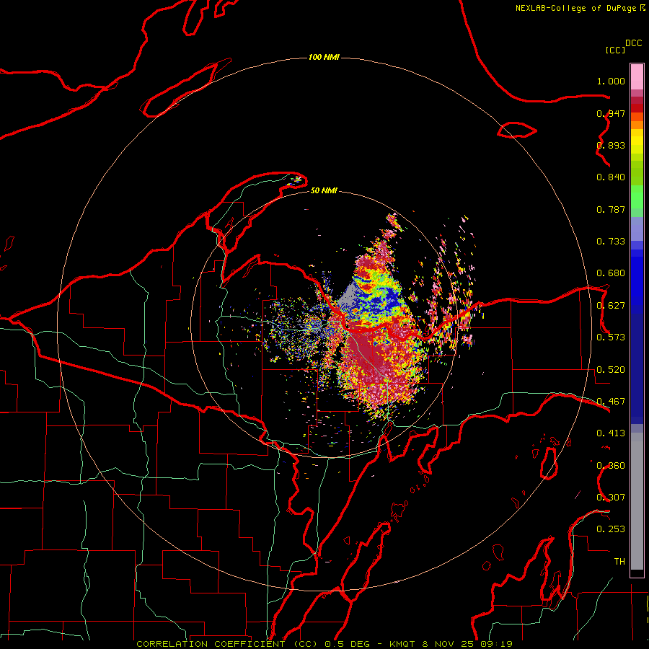The image size is (649, 649).
Task: Click the [CC] legend unit label
Action: point(615,50)
